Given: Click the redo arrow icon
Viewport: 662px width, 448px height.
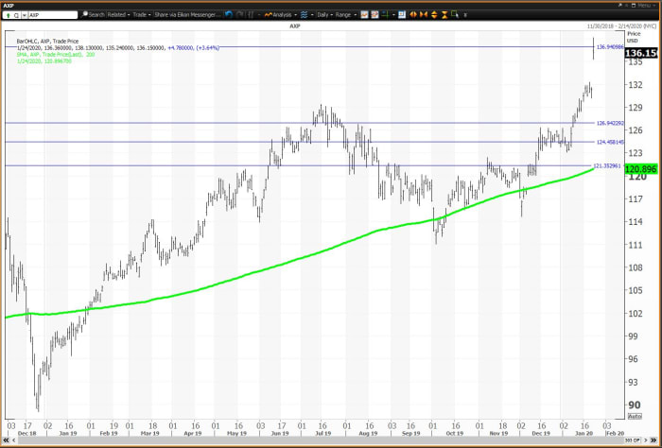Looking at the screenshot, I should (x=239, y=15).
